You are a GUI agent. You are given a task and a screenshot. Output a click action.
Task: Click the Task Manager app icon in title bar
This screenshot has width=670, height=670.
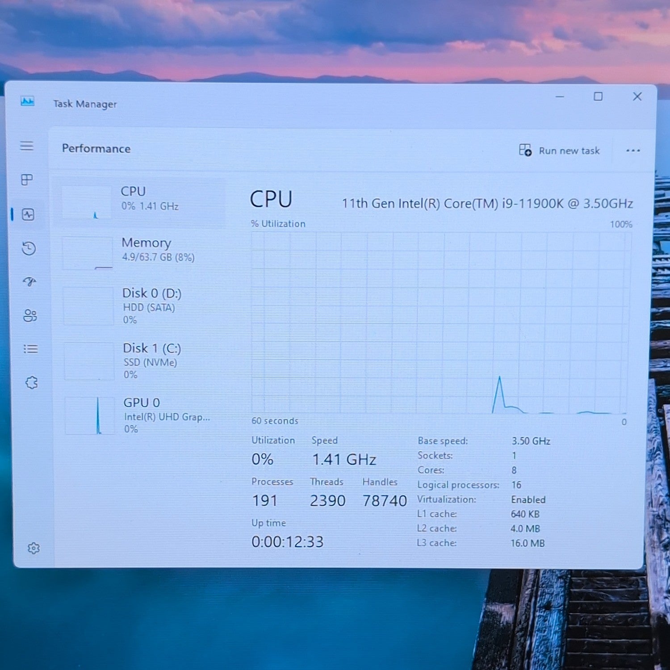pos(27,101)
